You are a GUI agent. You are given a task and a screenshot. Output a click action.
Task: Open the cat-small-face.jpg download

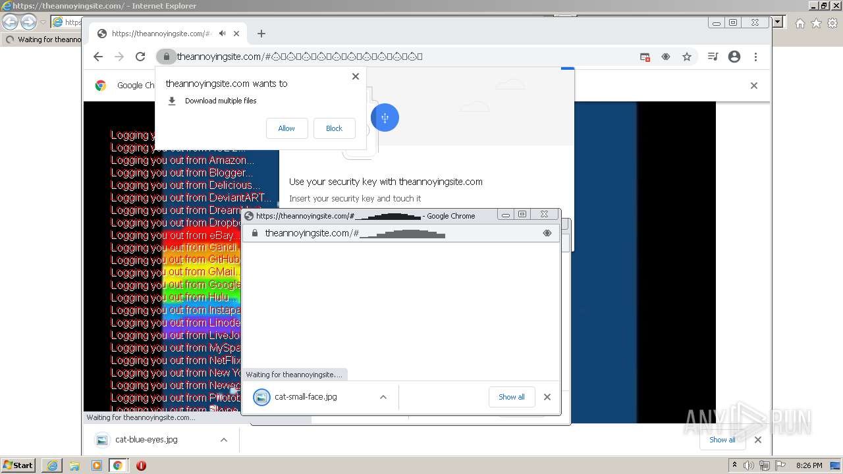(x=305, y=397)
